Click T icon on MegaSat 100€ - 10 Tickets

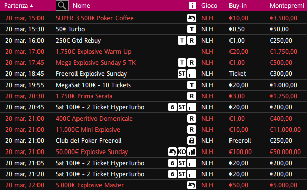(191, 85)
